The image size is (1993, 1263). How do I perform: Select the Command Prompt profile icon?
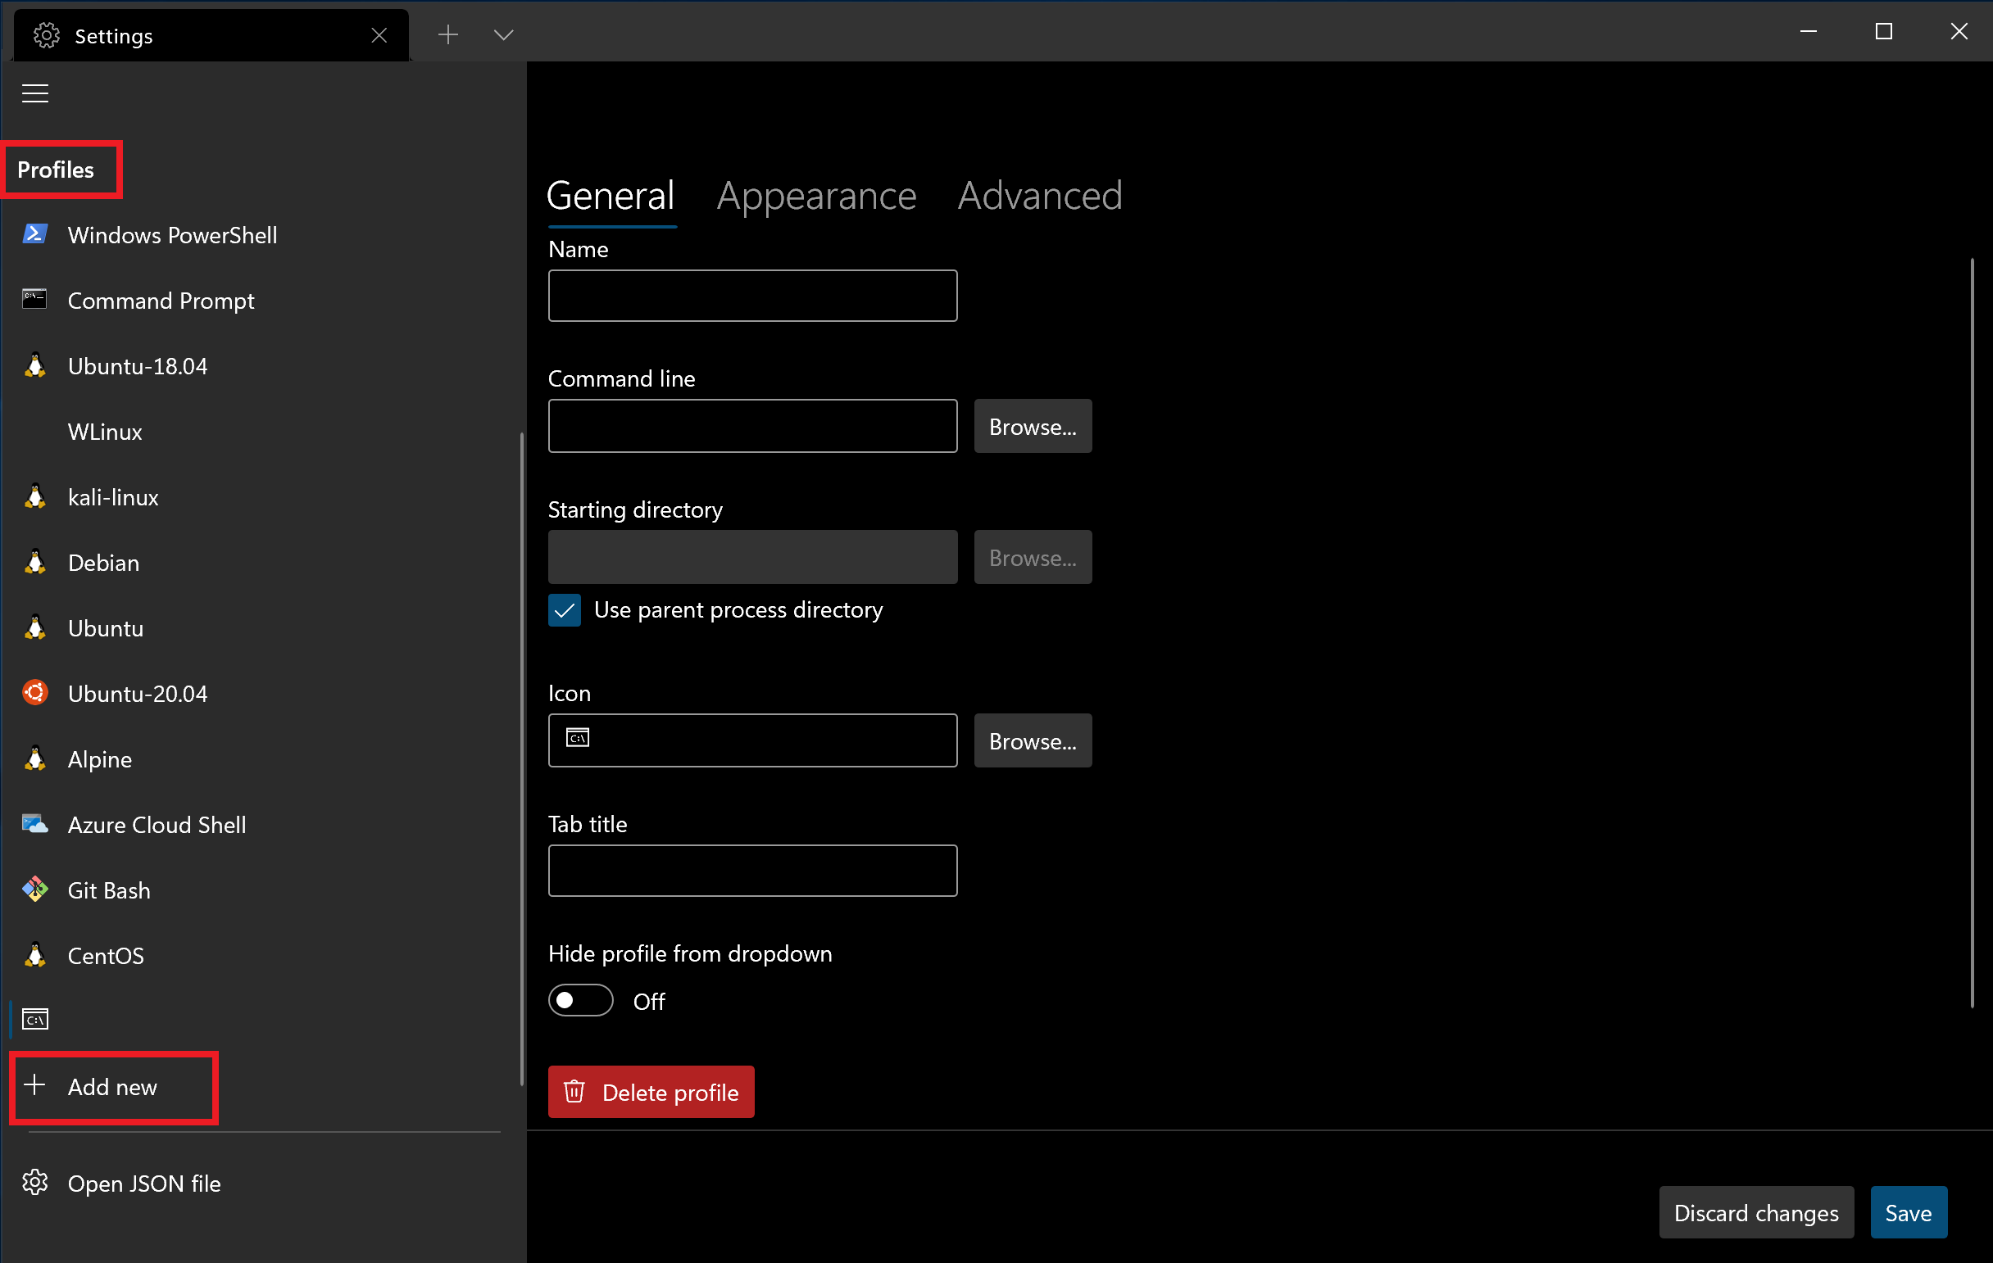36,299
